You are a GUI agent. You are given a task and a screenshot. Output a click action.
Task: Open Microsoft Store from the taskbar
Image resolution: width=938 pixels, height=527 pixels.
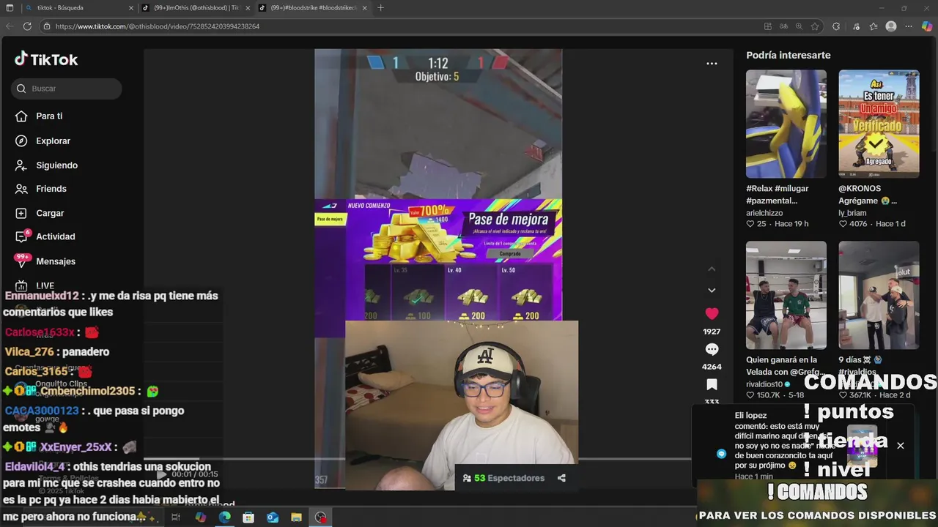[x=248, y=517]
